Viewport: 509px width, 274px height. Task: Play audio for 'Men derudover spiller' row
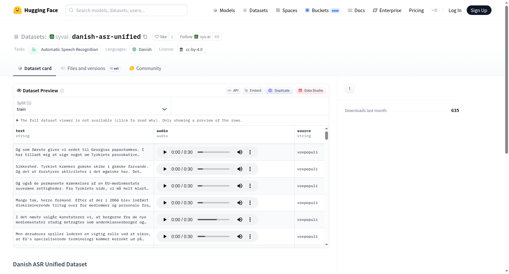(x=165, y=236)
